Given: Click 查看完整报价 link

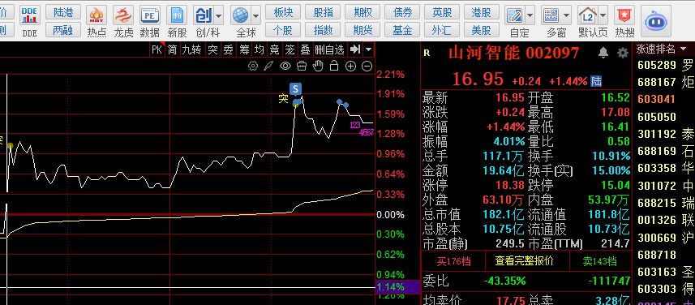Looking at the screenshot, I should pos(525,261).
